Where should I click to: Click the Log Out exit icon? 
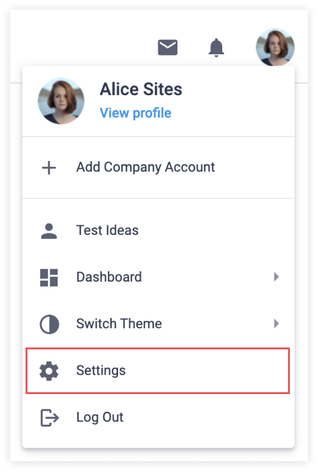click(49, 418)
